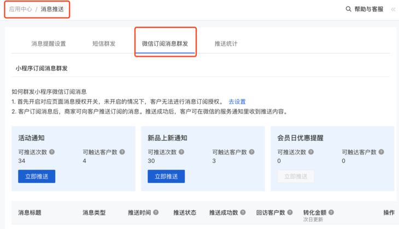Click the 会员日优惠提醒 card title
399x229 pixels.
click(x=300, y=138)
